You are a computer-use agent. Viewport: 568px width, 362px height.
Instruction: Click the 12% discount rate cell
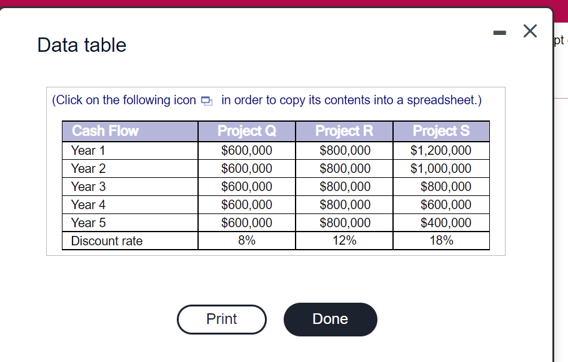(344, 240)
